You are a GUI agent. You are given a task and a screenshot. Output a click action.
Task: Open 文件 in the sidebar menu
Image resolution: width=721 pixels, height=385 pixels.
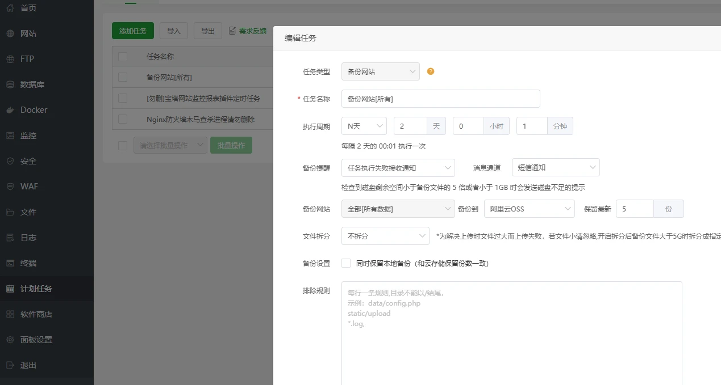[28, 212]
